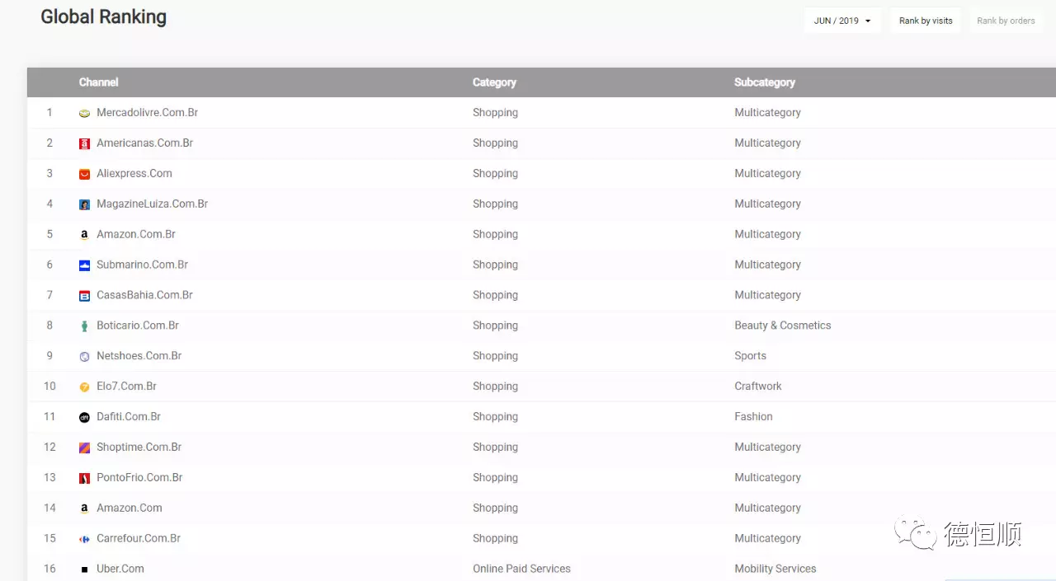This screenshot has height=581, width=1056.
Task: Click rank number 16 in the table
Action: pos(49,569)
